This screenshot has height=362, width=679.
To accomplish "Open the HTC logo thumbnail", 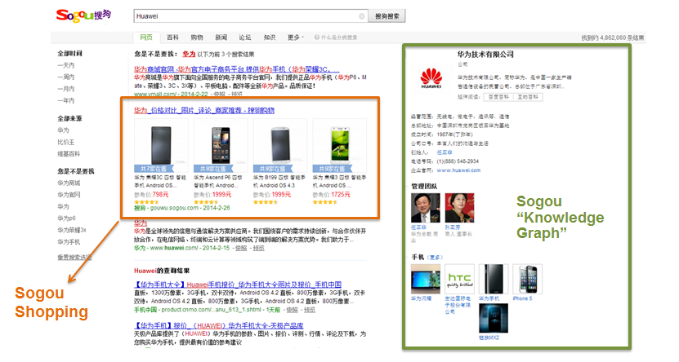I will tap(460, 279).
